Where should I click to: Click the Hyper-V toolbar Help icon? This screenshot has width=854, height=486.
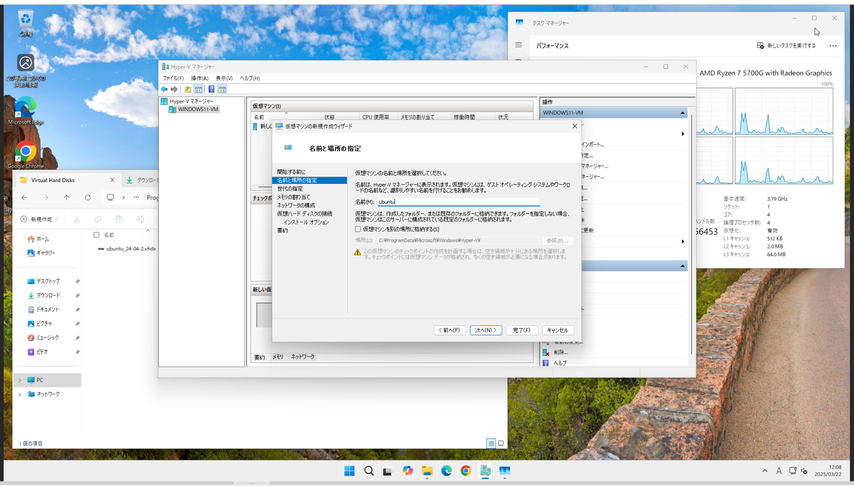211,89
